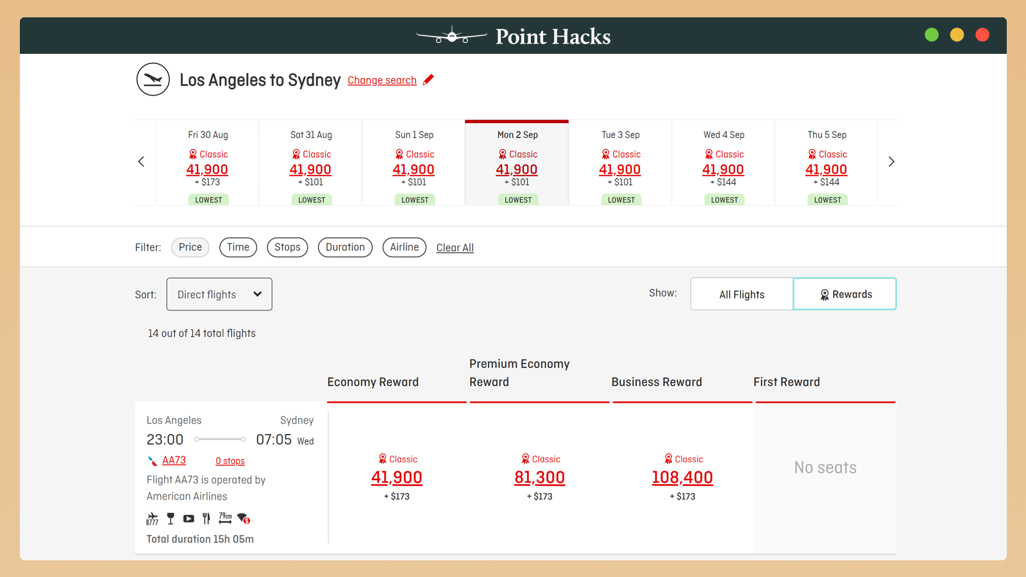Click the B777 aircraft type icon
This screenshot has width=1026, height=577.
tap(152, 519)
